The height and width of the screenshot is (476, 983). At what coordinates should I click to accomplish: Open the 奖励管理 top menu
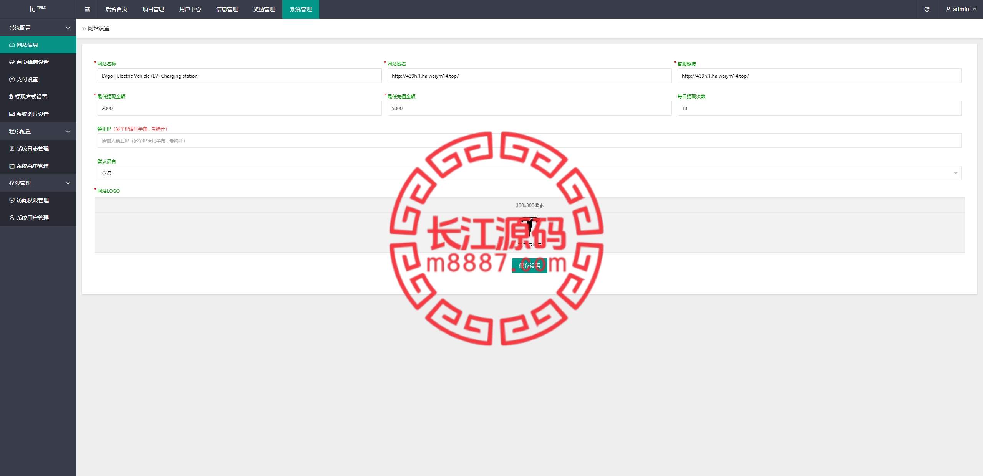click(264, 9)
